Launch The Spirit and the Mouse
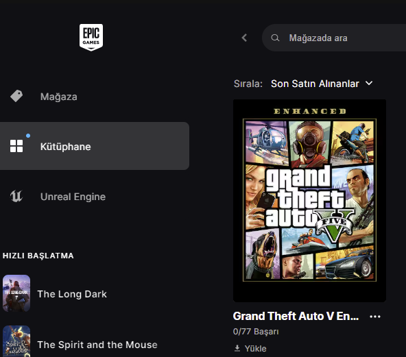This screenshot has width=406, height=357. point(97,345)
